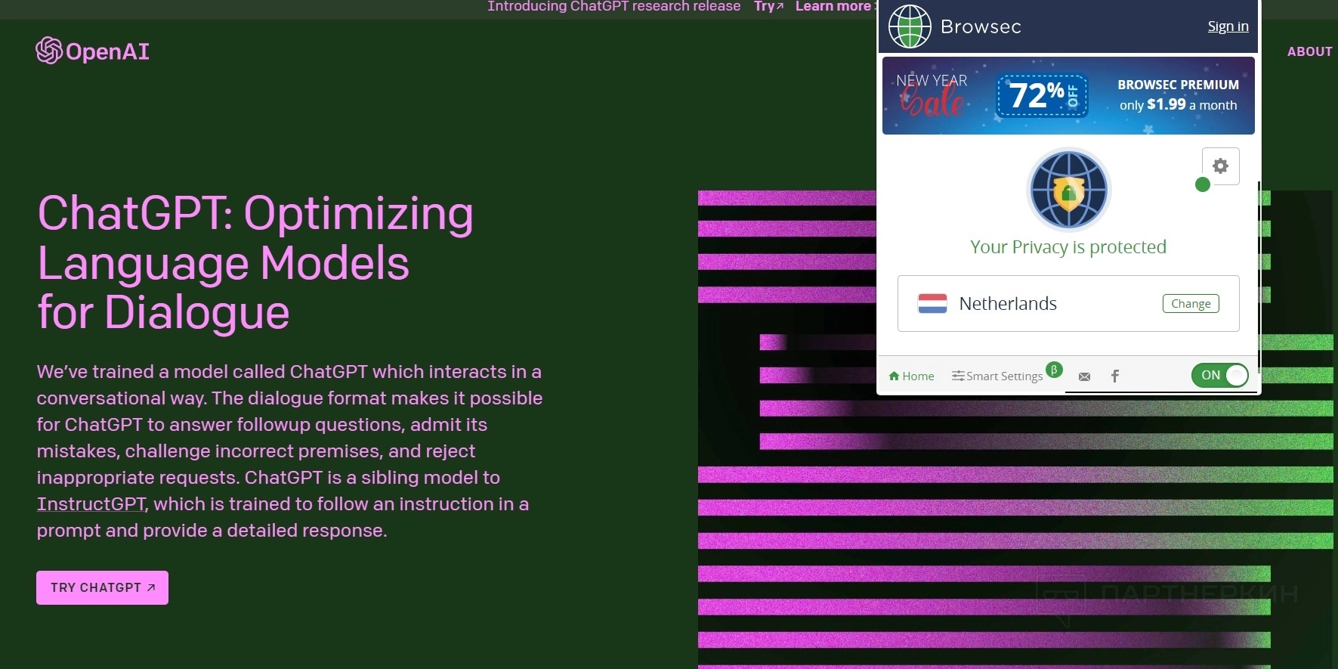The width and height of the screenshot is (1338, 669).
Task: Go to Home tab in Browsec popup
Action: pyautogui.click(x=911, y=376)
